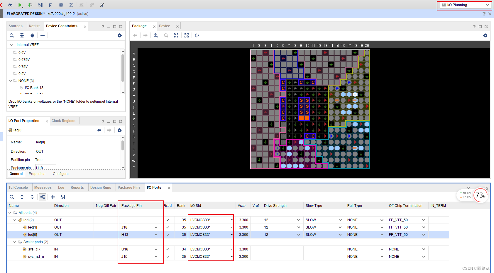The width and height of the screenshot is (494, 273).
Task: Collapse the Internal VREF section
Action: tap(12, 45)
